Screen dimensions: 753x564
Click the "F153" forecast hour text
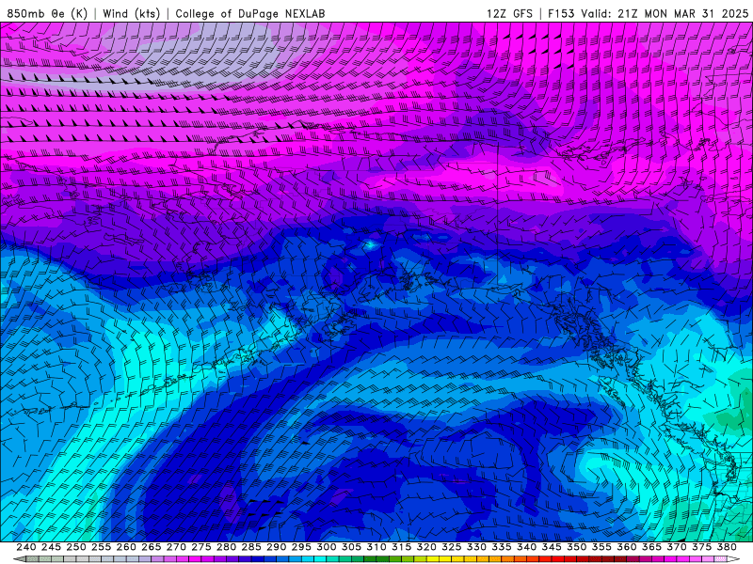(562, 13)
